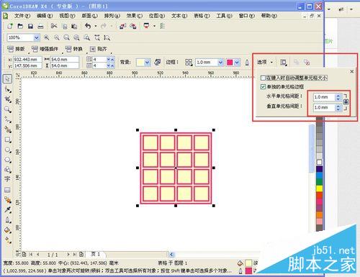Select the Crop tool in toolbox

click(x=7, y=99)
